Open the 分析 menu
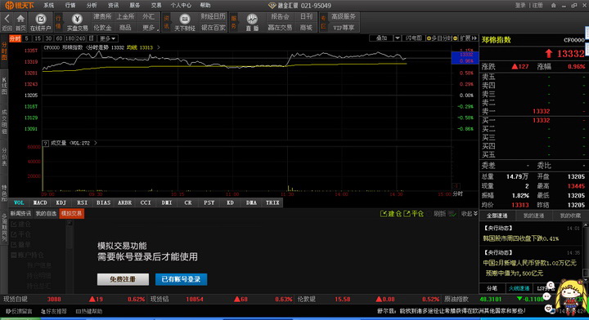This screenshot has width=589, height=320. coord(92,5)
